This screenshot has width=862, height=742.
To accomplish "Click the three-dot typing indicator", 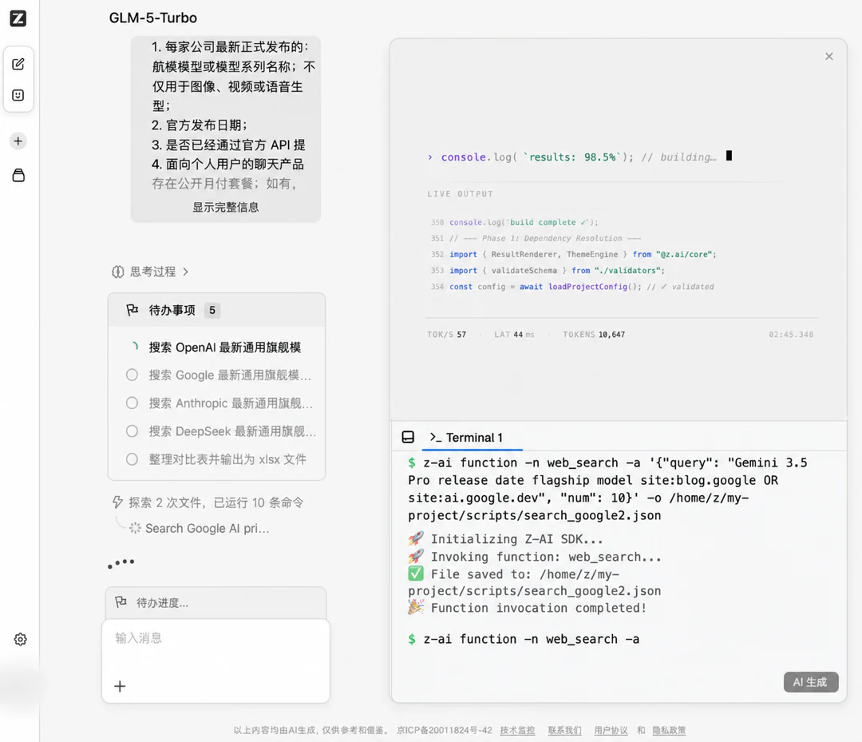I will [x=121, y=562].
